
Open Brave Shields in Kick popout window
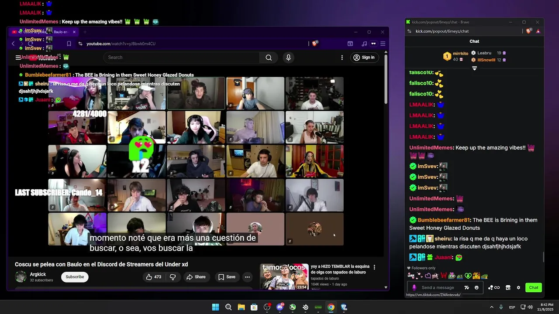click(529, 31)
